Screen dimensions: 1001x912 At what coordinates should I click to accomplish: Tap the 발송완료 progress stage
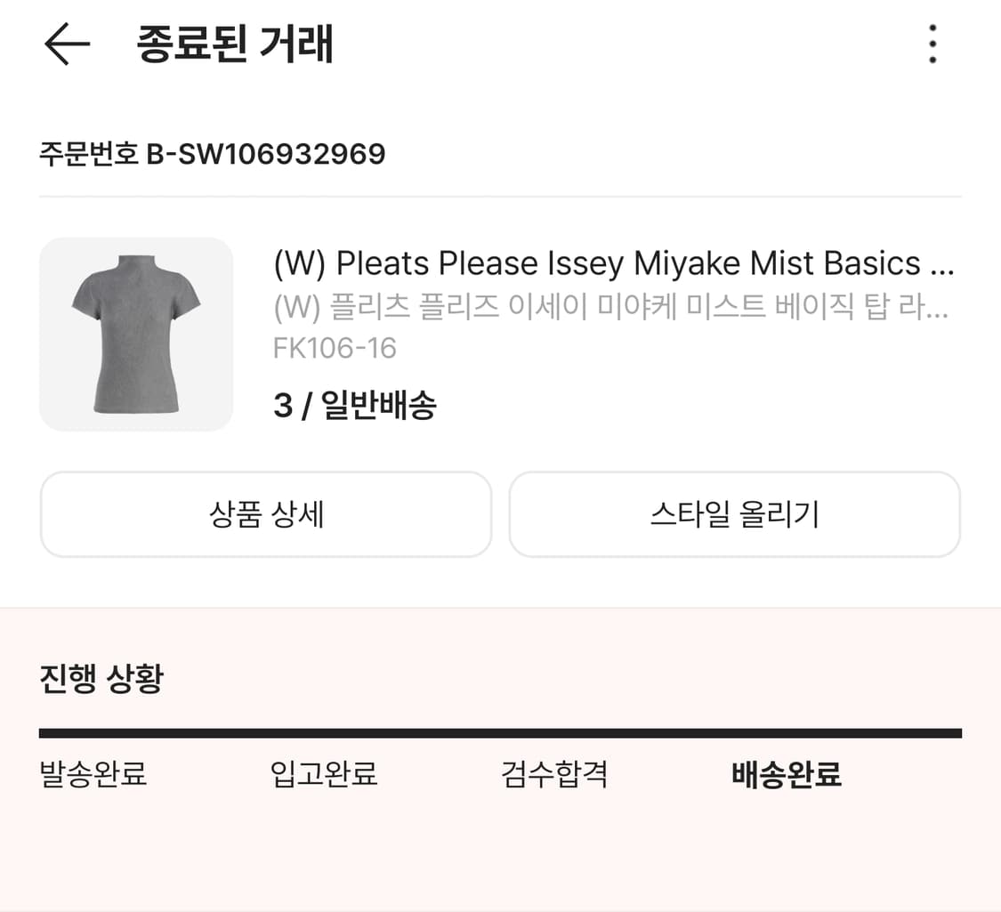point(92,775)
